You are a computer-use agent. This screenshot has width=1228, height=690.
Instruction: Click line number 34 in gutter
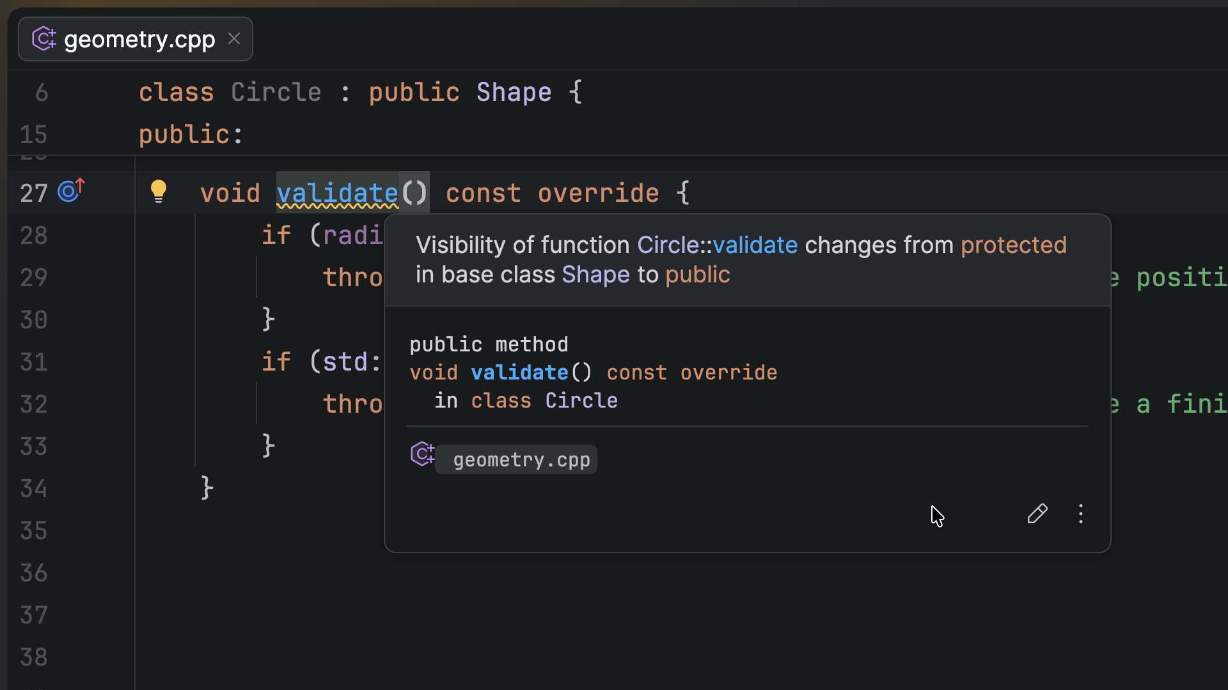34,489
